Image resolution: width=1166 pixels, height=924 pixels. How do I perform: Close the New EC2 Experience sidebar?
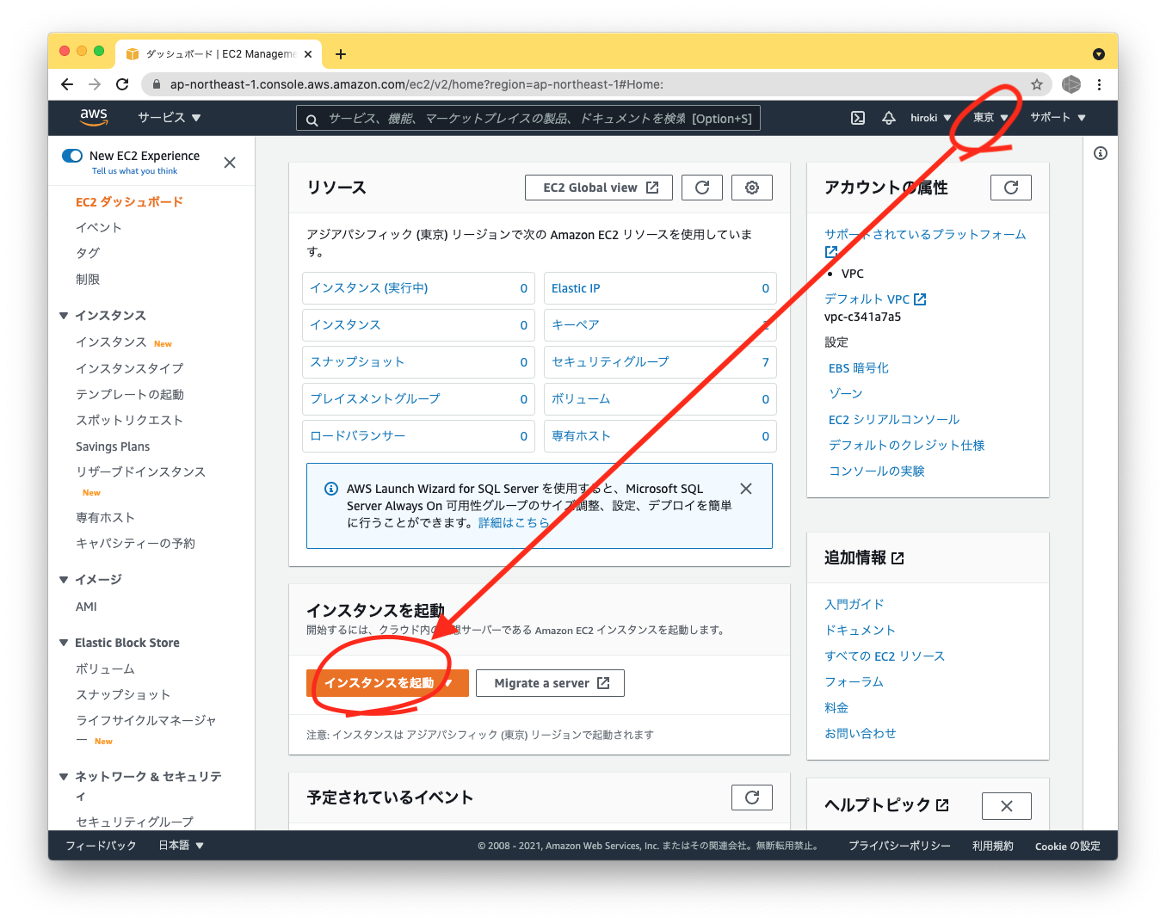coord(230,163)
